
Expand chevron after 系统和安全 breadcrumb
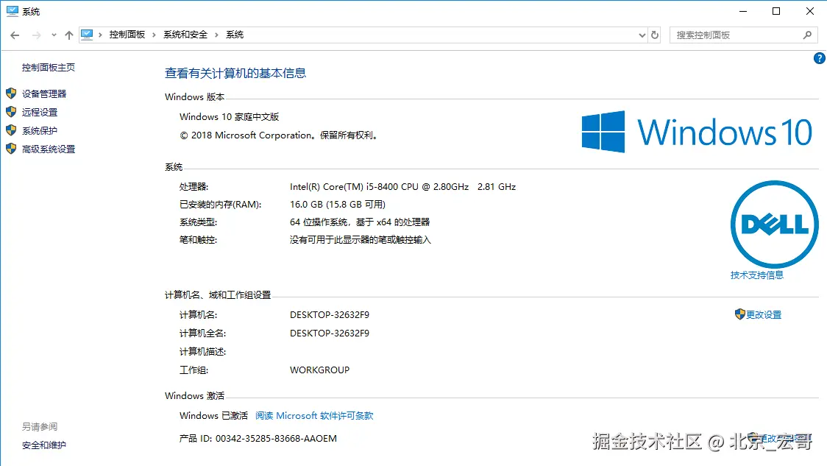coord(216,35)
